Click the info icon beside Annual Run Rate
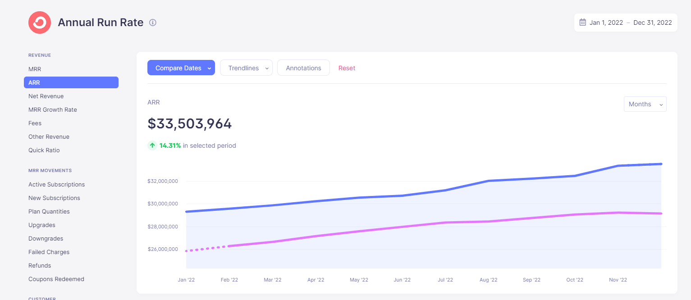 [153, 23]
